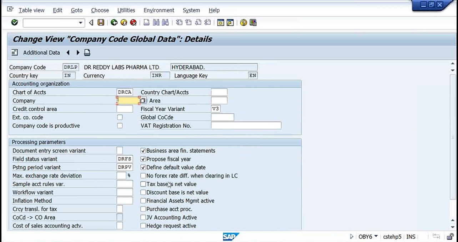Enable Company code is productive checkbox

click(x=120, y=126)
